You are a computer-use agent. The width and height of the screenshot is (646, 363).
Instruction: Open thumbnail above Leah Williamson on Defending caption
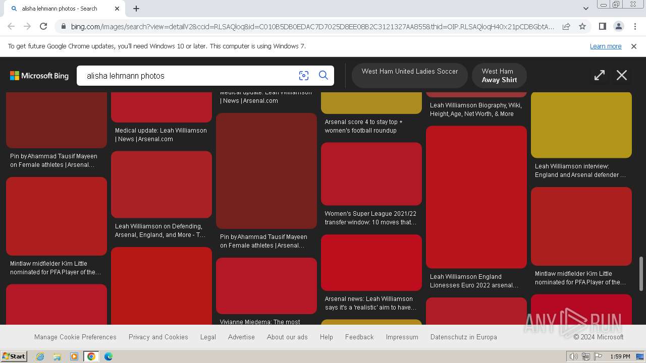point(161,185)
